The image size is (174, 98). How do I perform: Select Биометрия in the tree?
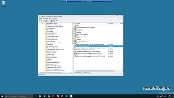(x=50, y=45)
